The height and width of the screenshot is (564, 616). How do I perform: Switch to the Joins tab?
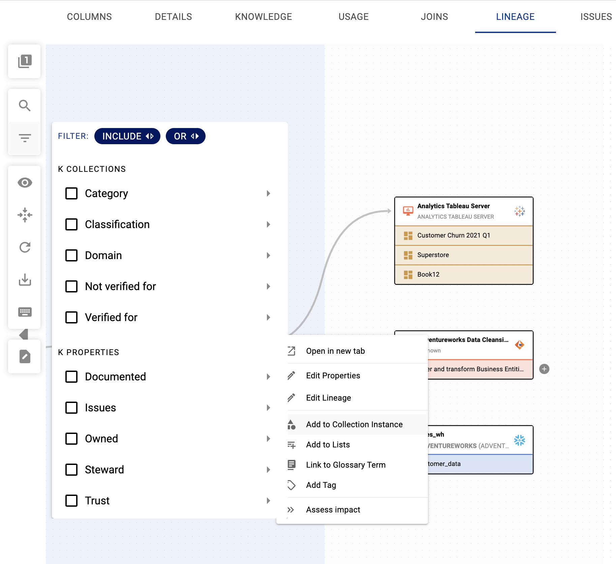(434, 17)
